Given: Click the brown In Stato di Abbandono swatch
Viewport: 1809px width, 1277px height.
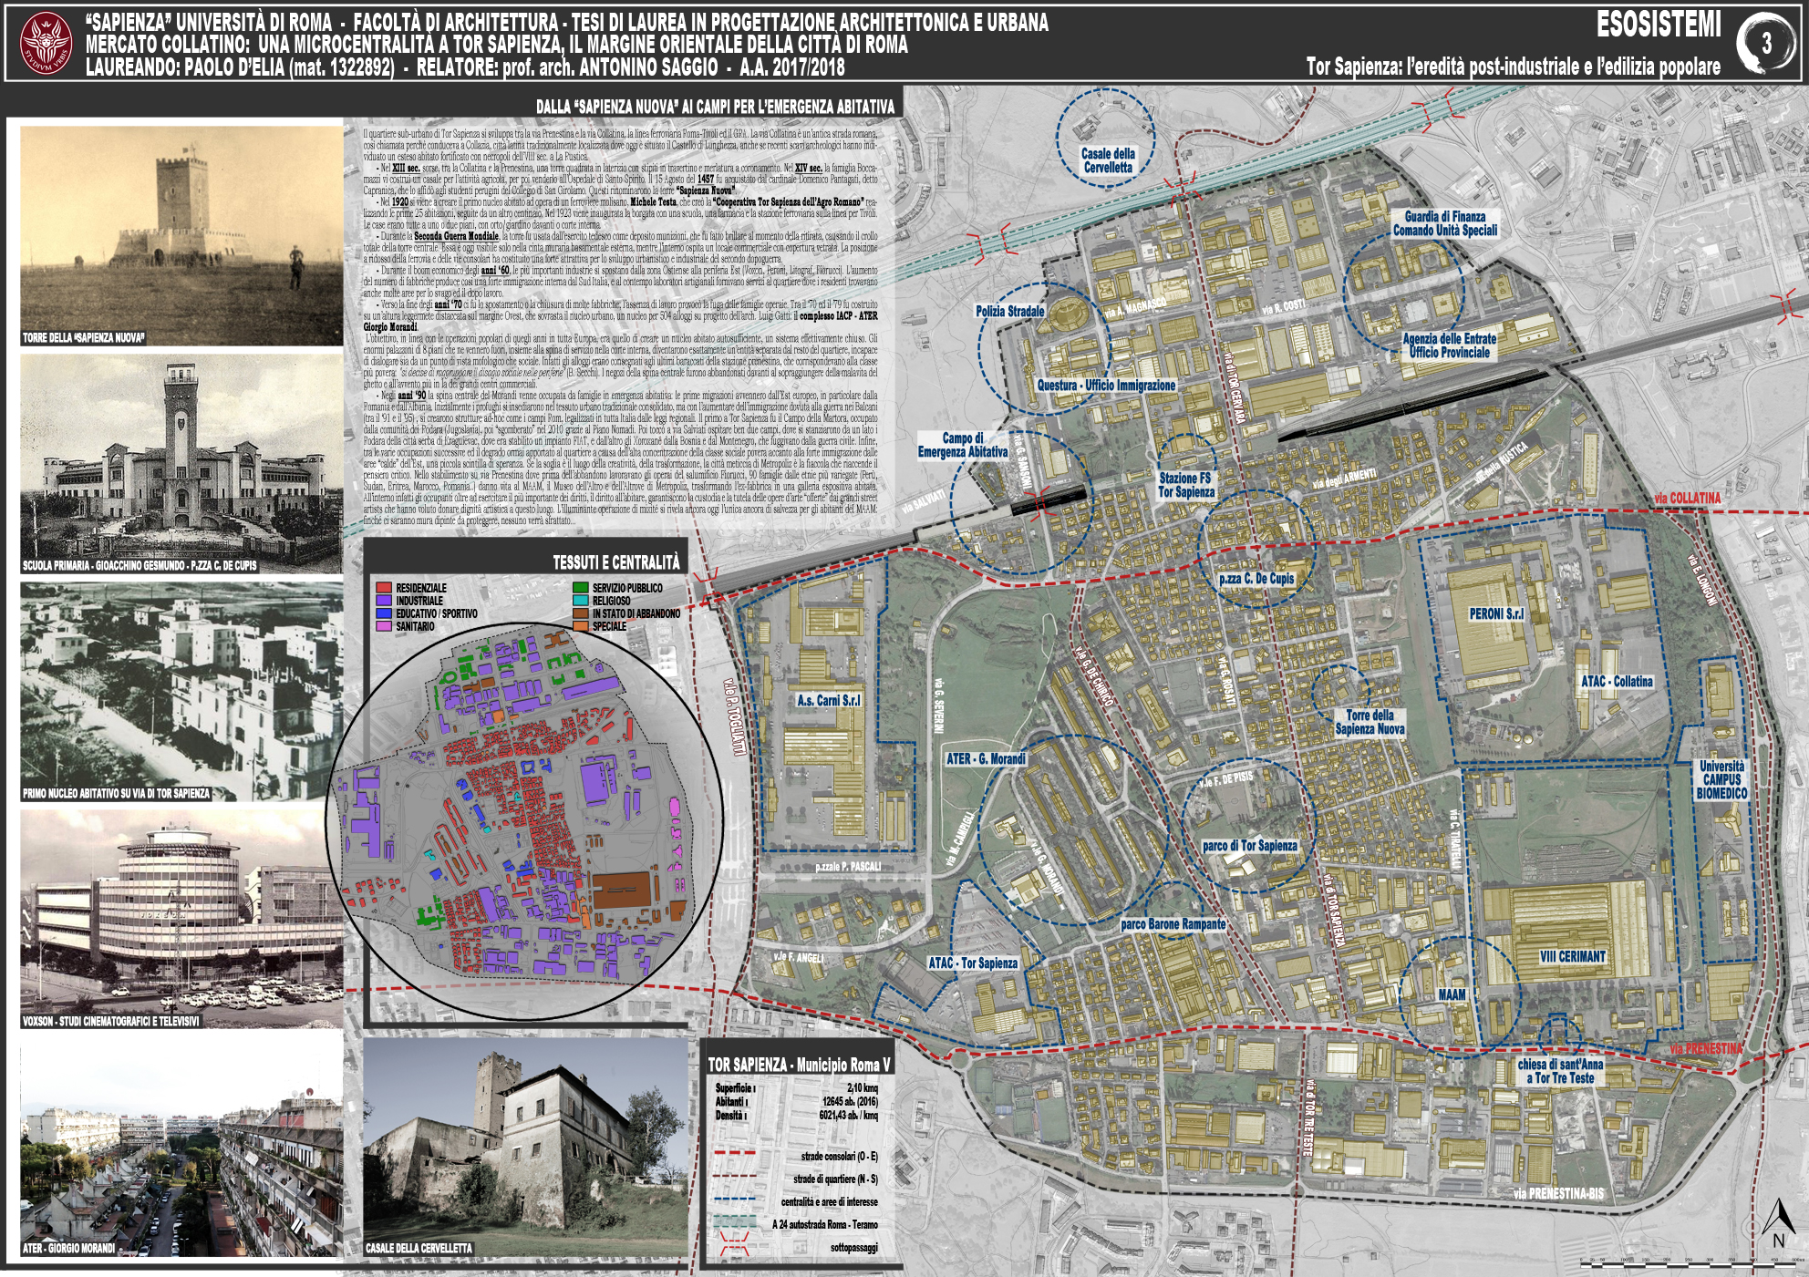Looking at the screenshot, I should click(x=580, y=613).
